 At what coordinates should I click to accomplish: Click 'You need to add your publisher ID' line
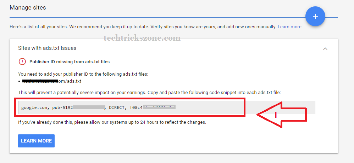(83, 74)
